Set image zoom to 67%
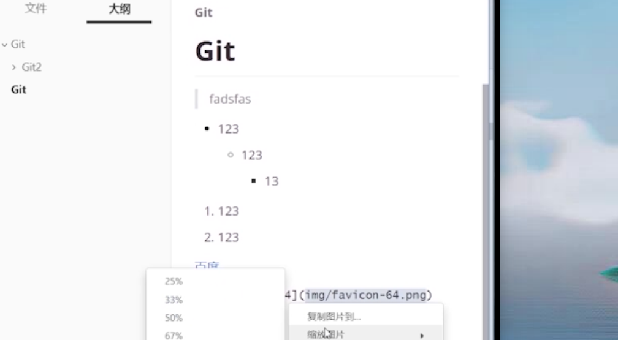618x340 pixels. [x=174, y=335]
